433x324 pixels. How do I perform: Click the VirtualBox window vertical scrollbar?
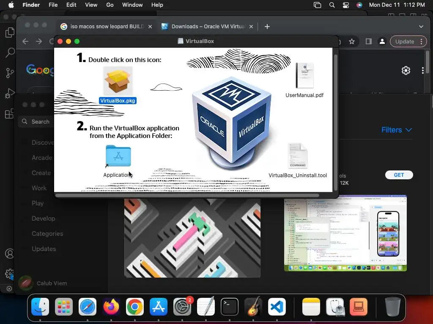tap(336, 122)
